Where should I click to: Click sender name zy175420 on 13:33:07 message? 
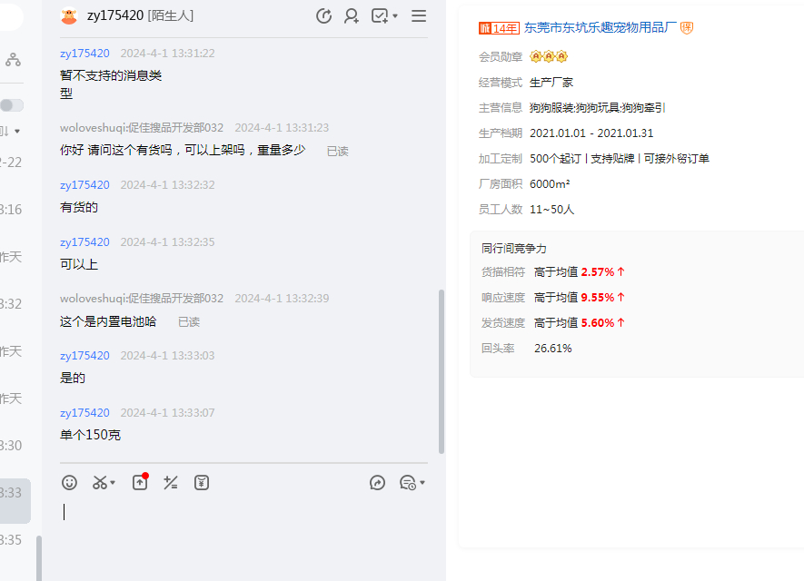click(84, 412)
